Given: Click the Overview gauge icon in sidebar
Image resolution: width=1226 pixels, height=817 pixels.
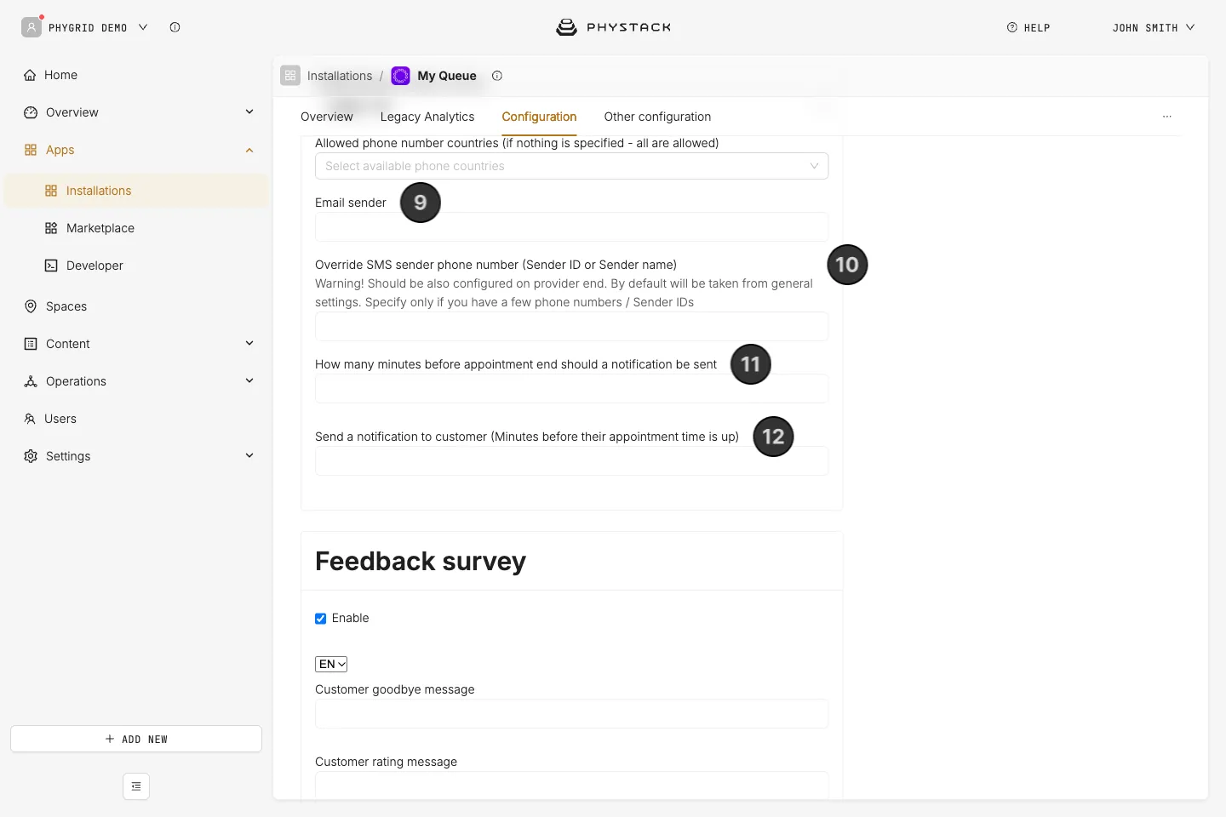Looking at the screenshot, I should 31,112.
